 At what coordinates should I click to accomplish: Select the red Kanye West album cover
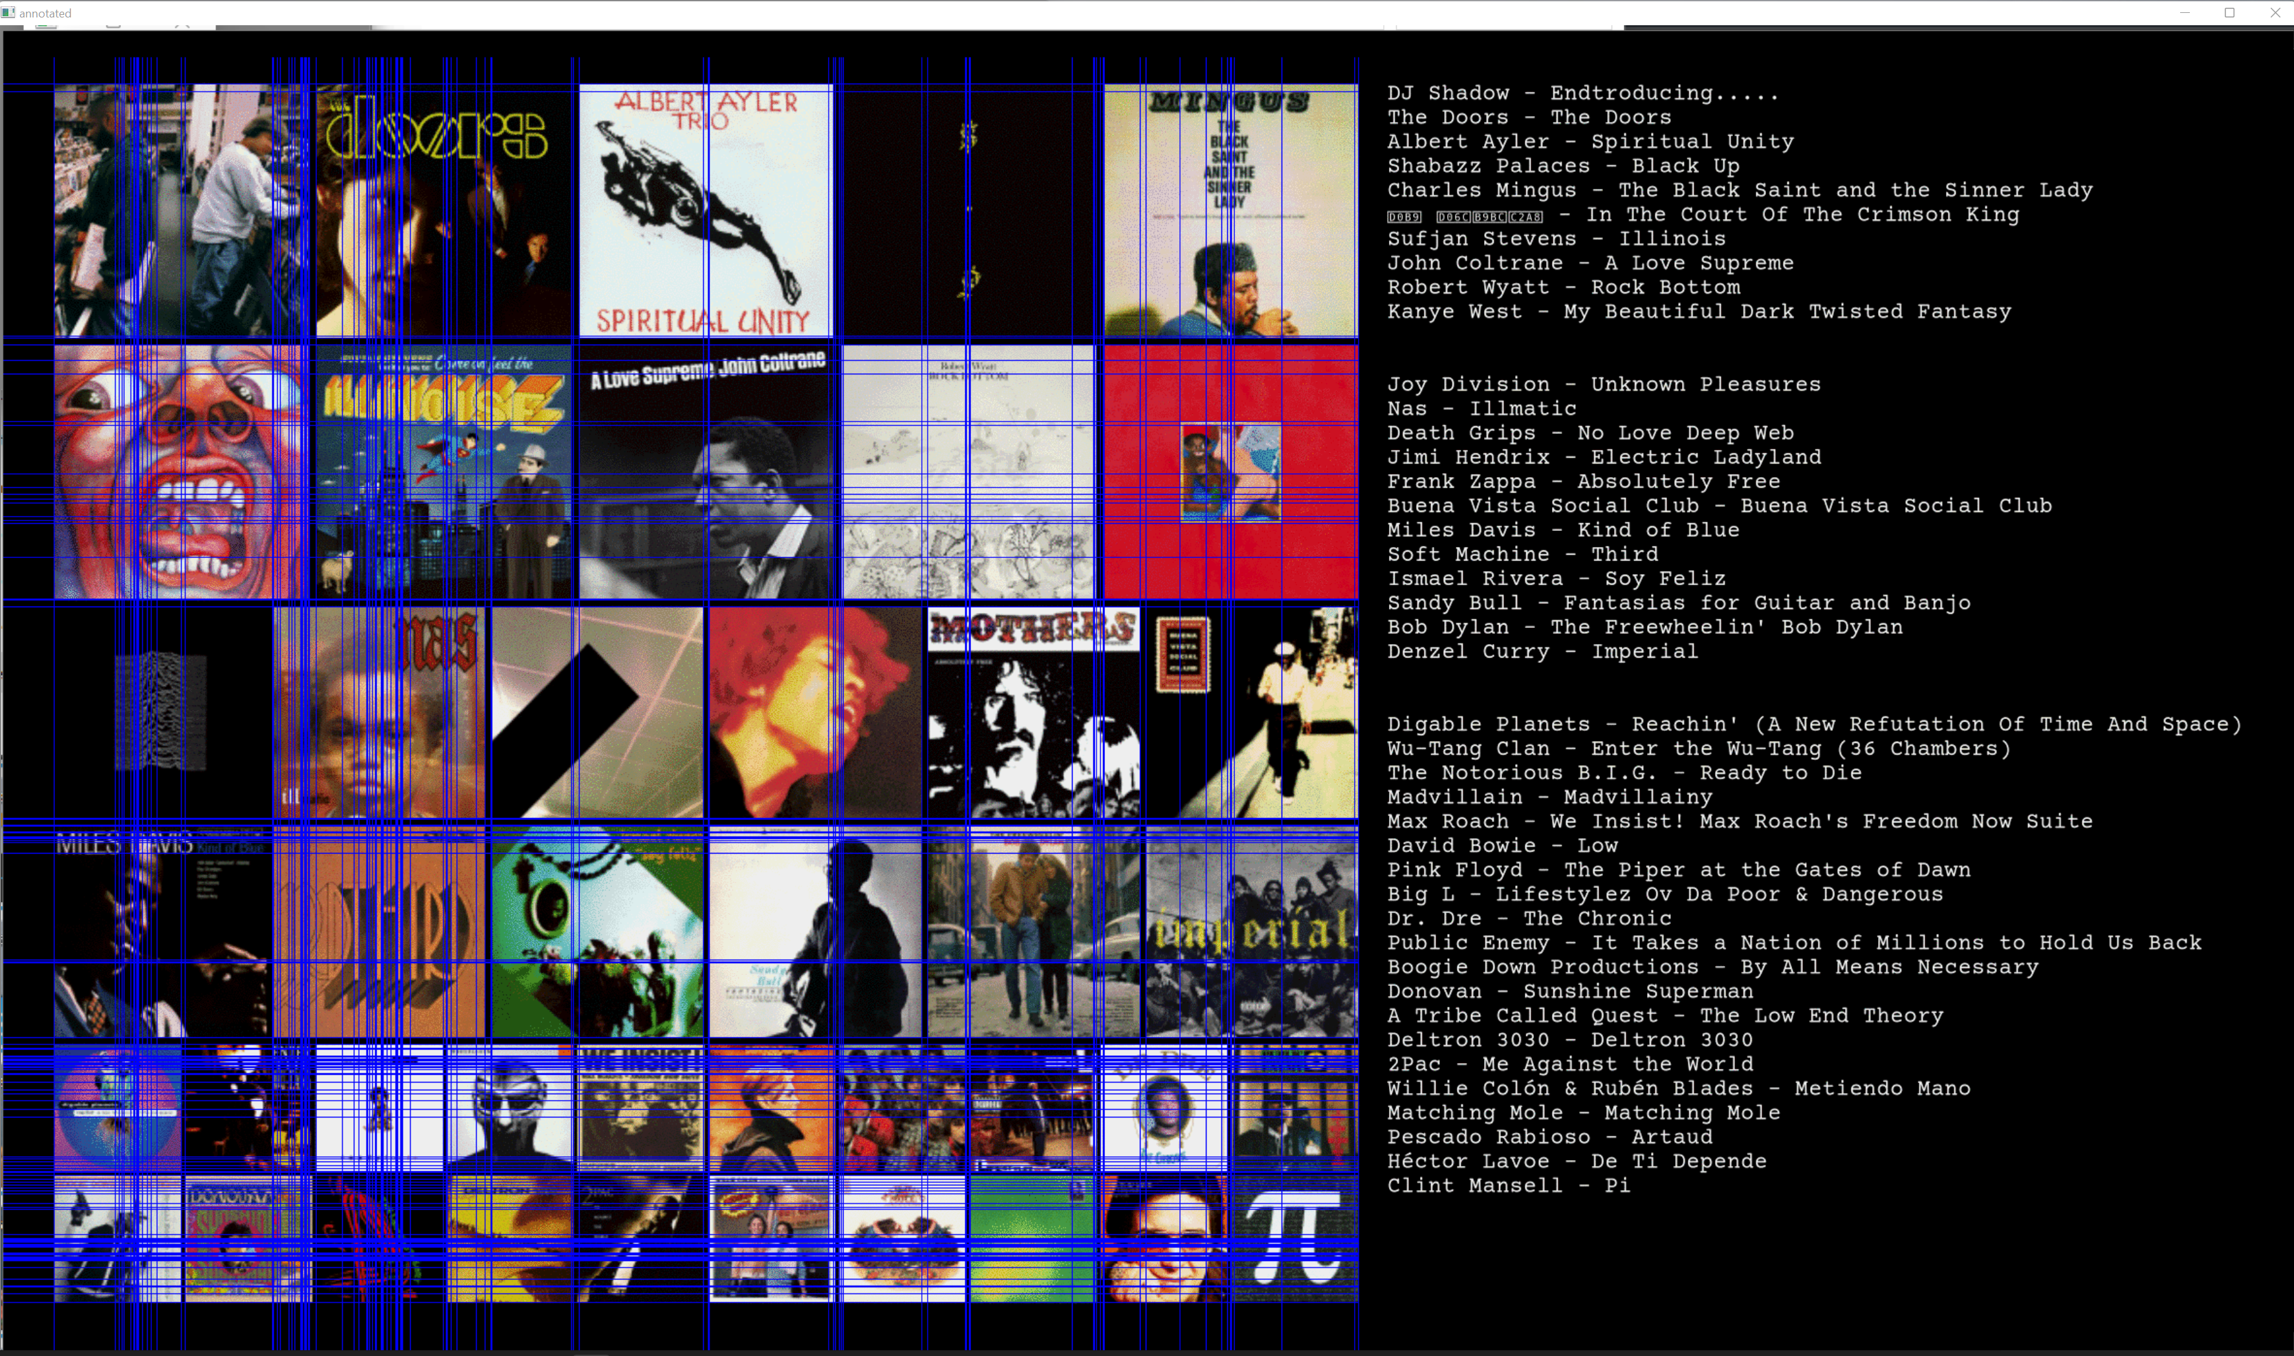[1230, 471]
